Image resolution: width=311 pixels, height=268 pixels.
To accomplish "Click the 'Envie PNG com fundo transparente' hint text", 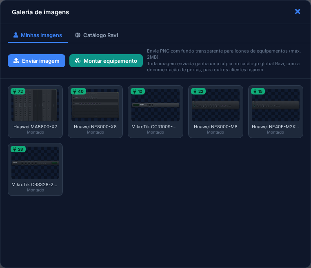I will coord(224,54).
